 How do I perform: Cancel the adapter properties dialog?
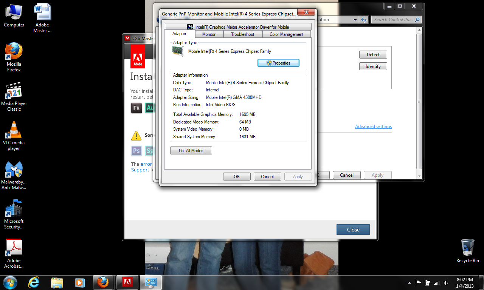[x=267, y=176]
